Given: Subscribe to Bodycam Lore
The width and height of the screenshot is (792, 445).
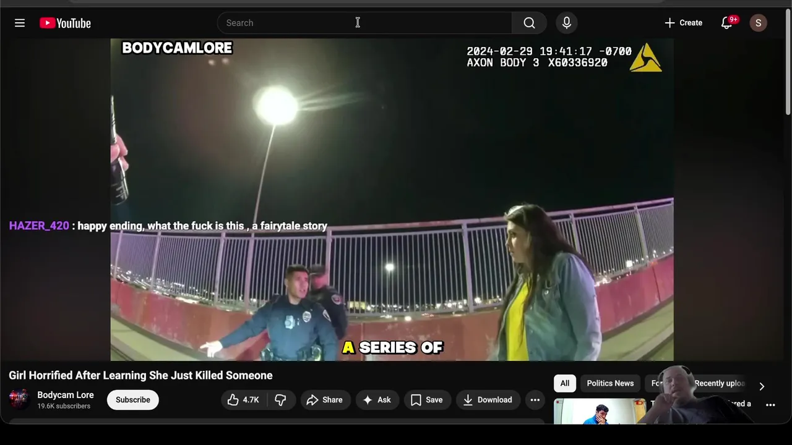Looking at the screenshot, I should tap(133, 400).
